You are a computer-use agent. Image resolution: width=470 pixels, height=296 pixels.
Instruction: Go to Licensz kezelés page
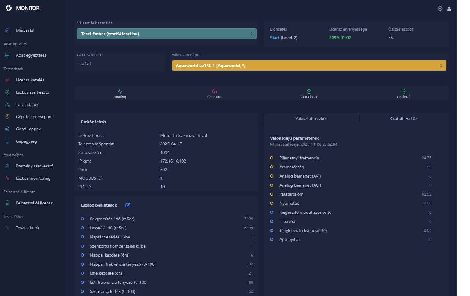click(x=30, y=80)
